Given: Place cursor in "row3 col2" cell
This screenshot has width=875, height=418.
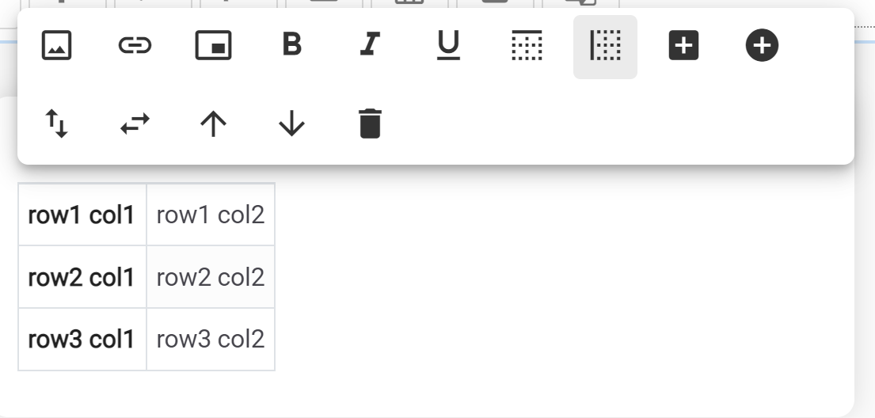Looking at the screenshot, I should [211, 339].
